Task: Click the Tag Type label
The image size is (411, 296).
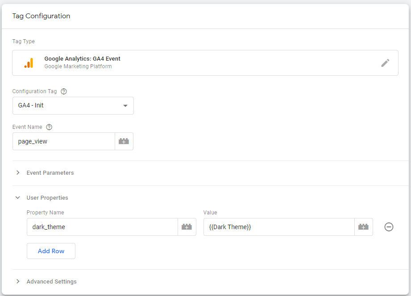Action: [24, 41]
